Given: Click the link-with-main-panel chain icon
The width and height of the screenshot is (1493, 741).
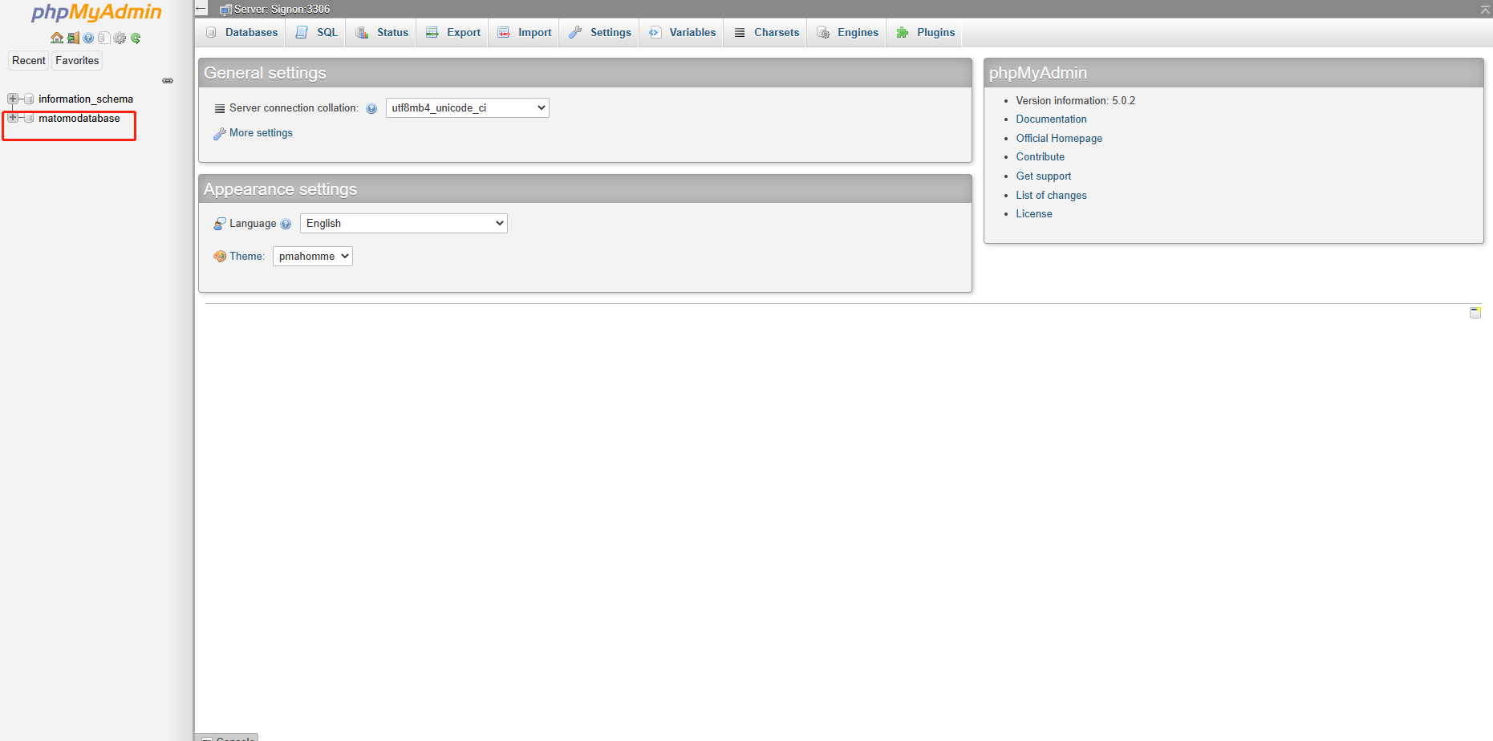Looking at the screenshot, I should click(168, 81).
